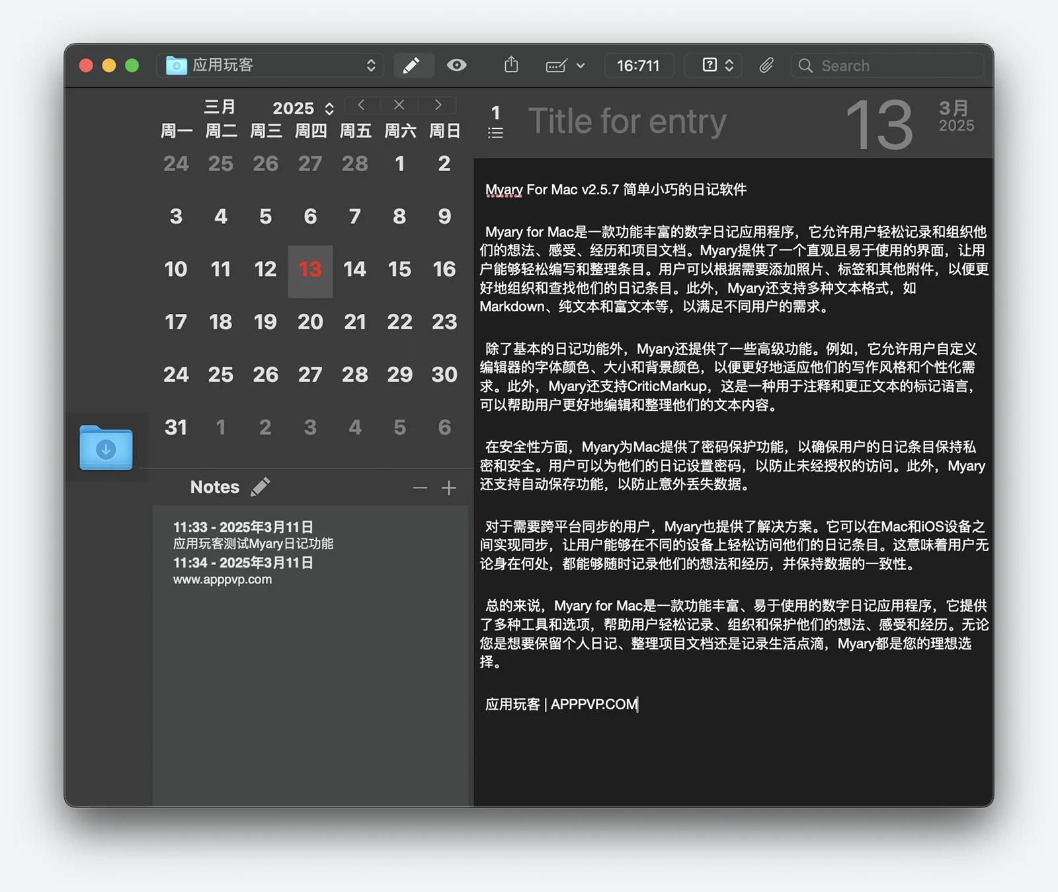Click the 3月 2025 header date label

tap(956, 116)
